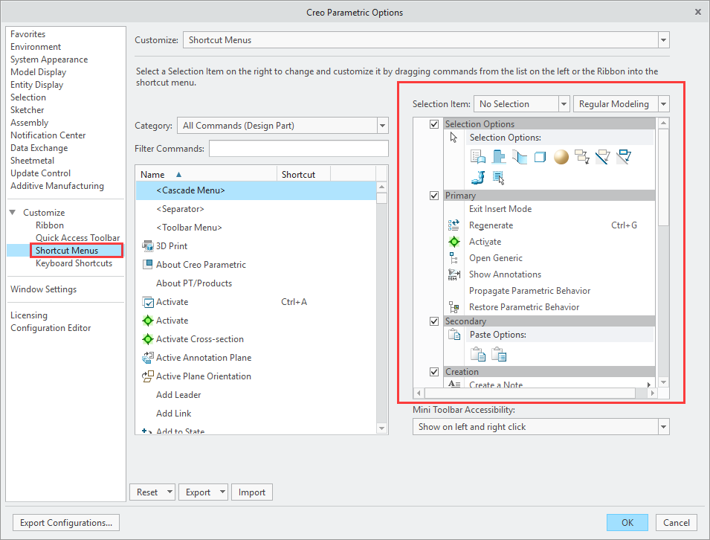
Task: Click the Regenerate icon in Primary group
Action: tap(454, 225)
